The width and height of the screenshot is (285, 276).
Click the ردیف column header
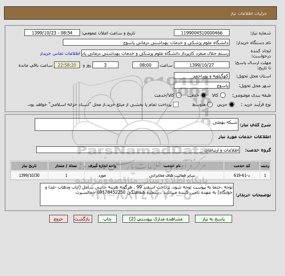[265, 166]
